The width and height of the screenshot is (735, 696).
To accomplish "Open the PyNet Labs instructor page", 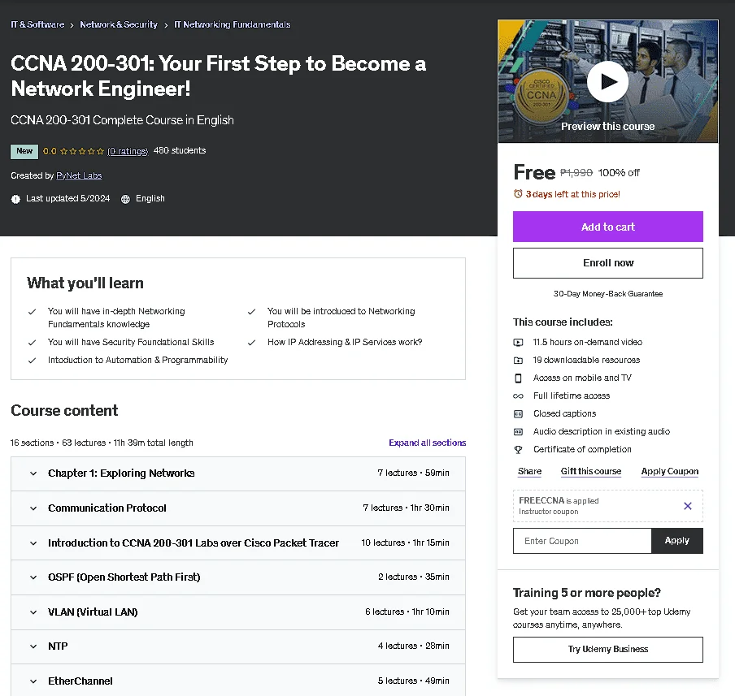I will [x=79, y=175].
